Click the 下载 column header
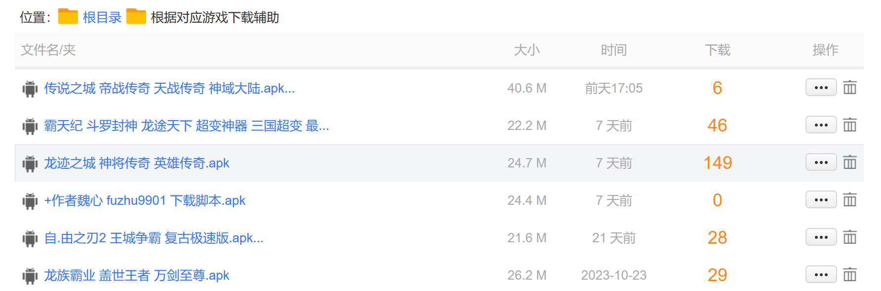Image resolution: width=881 pixels, height=291 pixels. (717, 50)
